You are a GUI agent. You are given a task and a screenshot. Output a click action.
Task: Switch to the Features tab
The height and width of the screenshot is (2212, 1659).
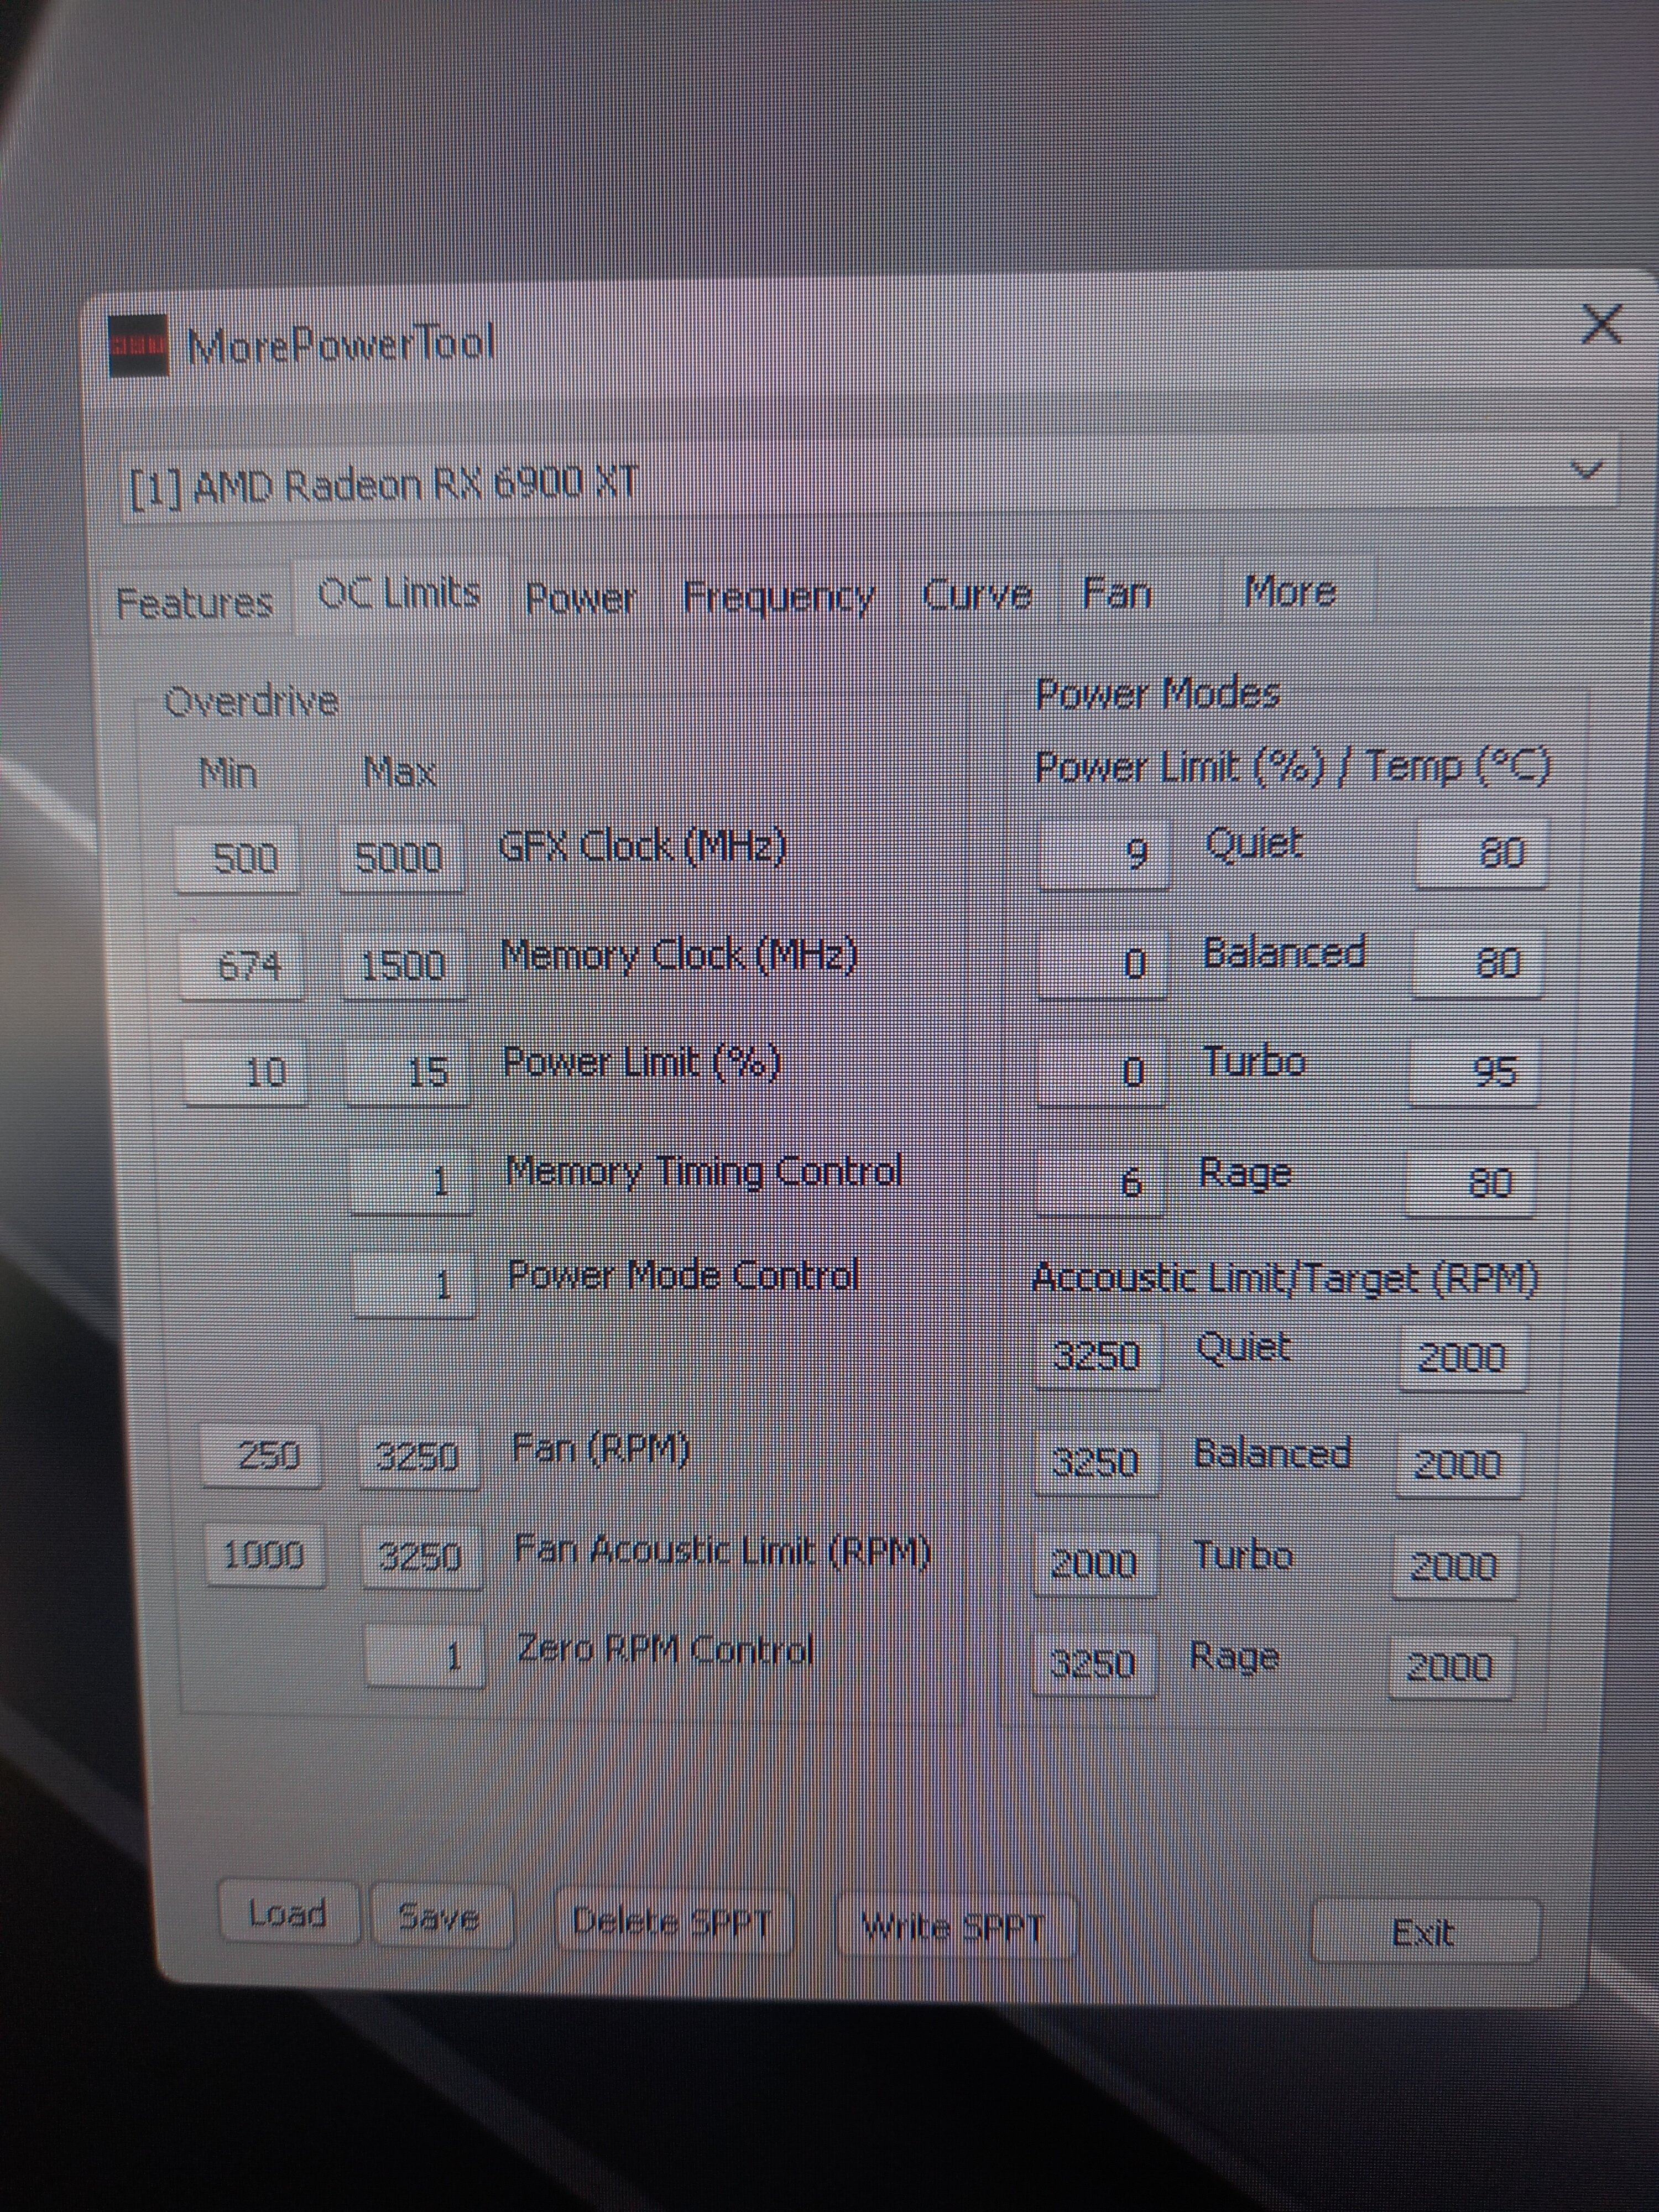194,603
